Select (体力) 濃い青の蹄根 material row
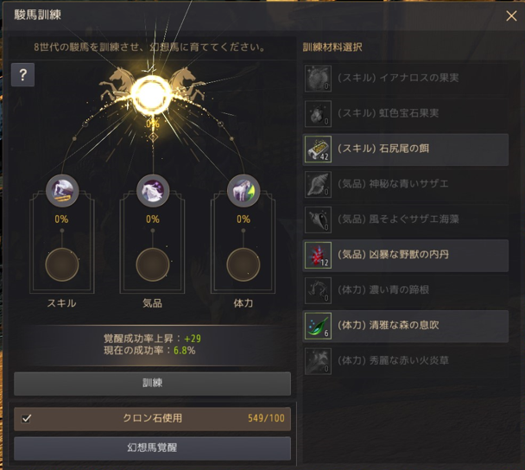The width and height of the screenshot is (525, 470). pyautogui.click(x=406, y=291)
